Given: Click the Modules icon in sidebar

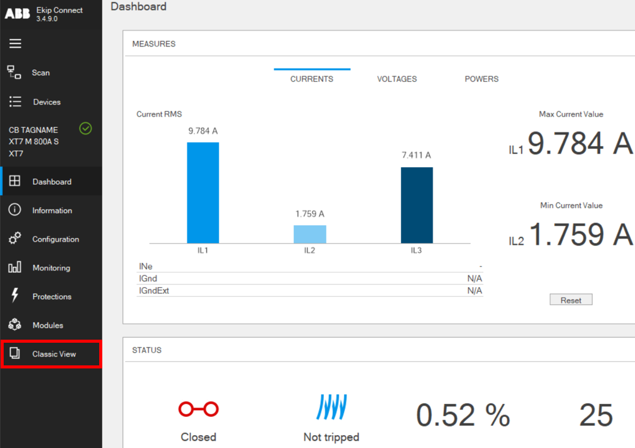Looking at the screenshot, I should coord(15,325).
